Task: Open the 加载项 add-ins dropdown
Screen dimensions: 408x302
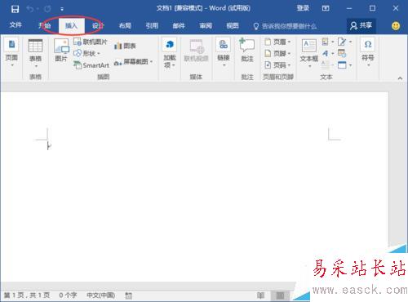Action: click(x=170, y=53)
